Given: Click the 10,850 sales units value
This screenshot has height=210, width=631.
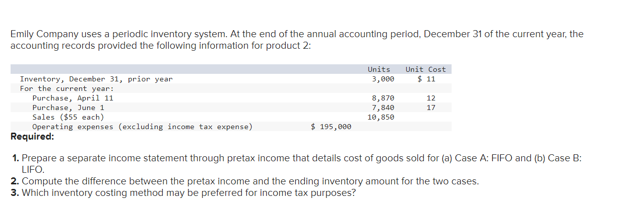Looking at the screenshot, I should 381,117.
